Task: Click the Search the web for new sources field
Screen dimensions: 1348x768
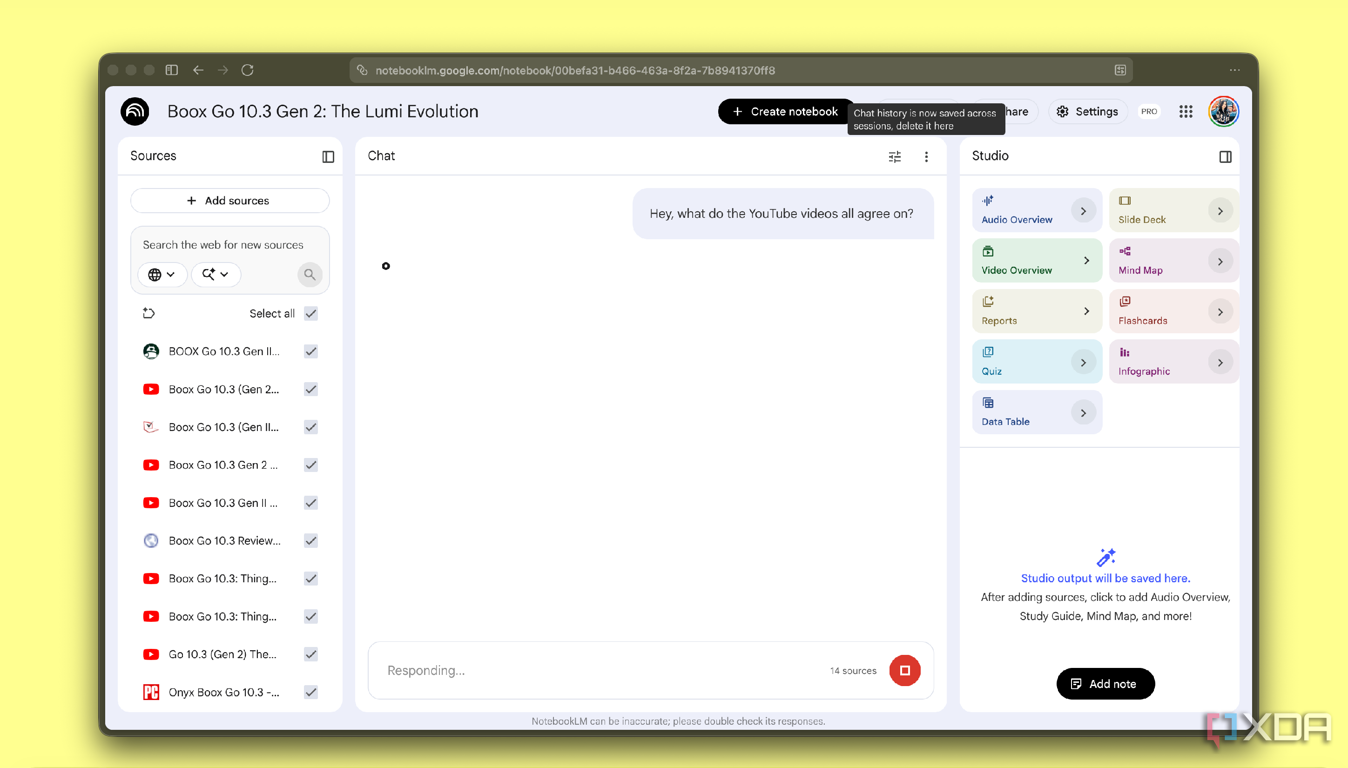Action: [x=223, y=245]
